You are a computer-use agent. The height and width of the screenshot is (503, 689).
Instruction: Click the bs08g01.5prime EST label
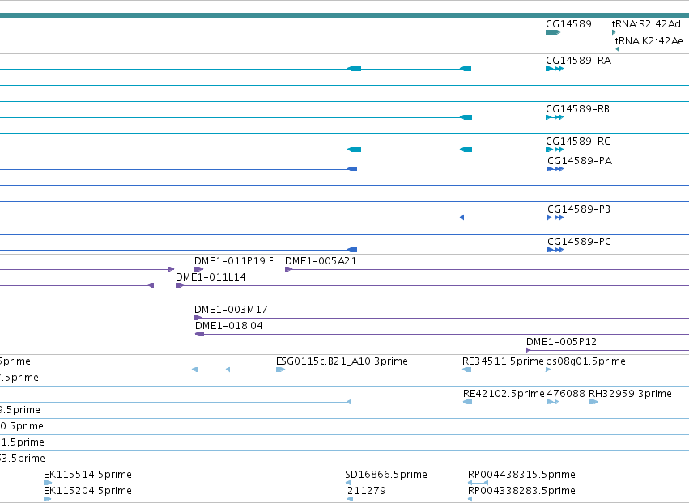click(585, 361)
